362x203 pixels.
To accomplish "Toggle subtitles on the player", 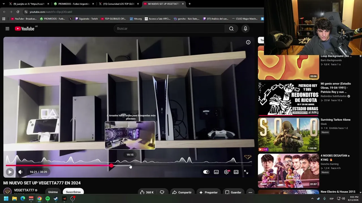I will point(216,172).
